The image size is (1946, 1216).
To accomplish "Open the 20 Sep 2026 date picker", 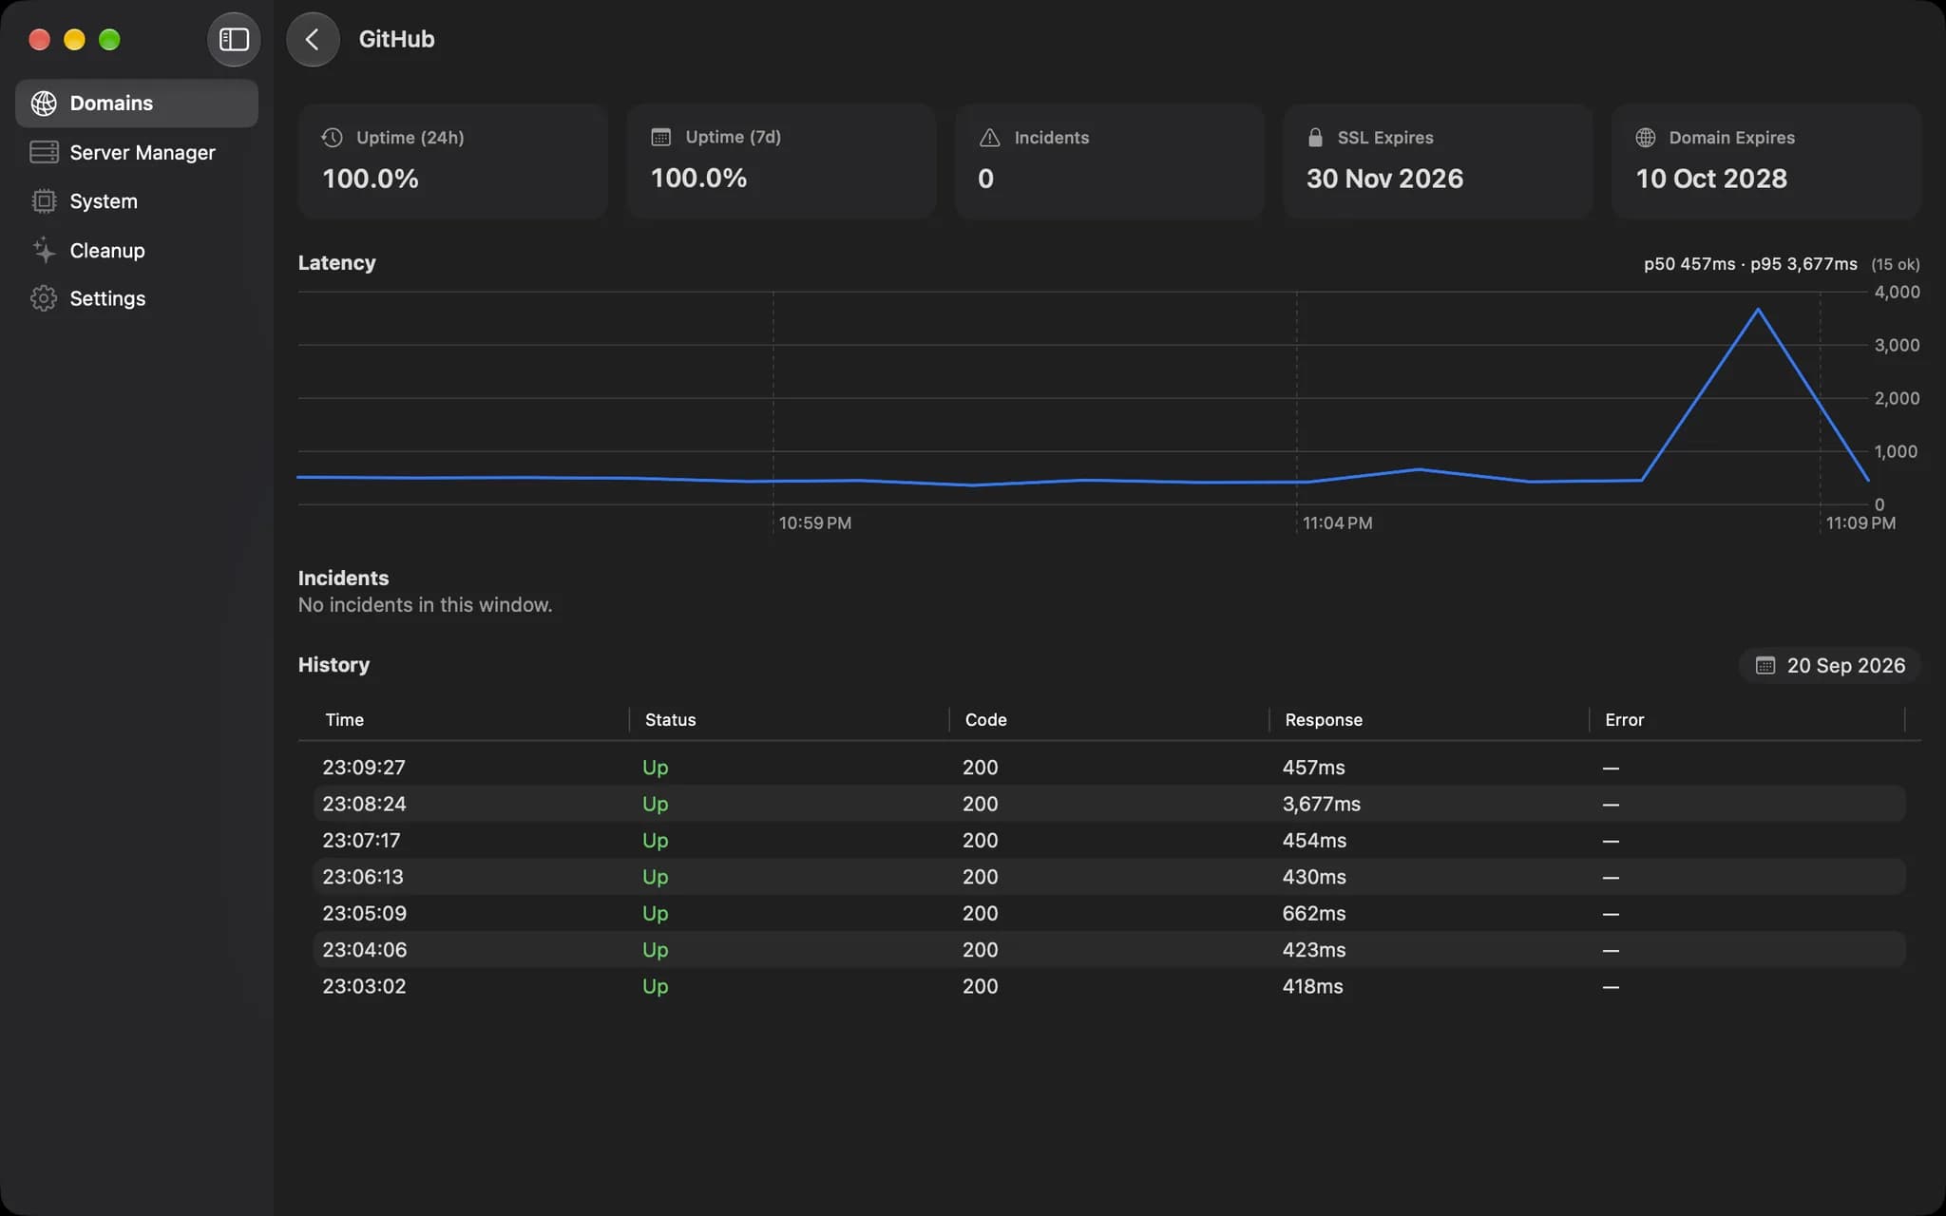I will (1830, 665).
